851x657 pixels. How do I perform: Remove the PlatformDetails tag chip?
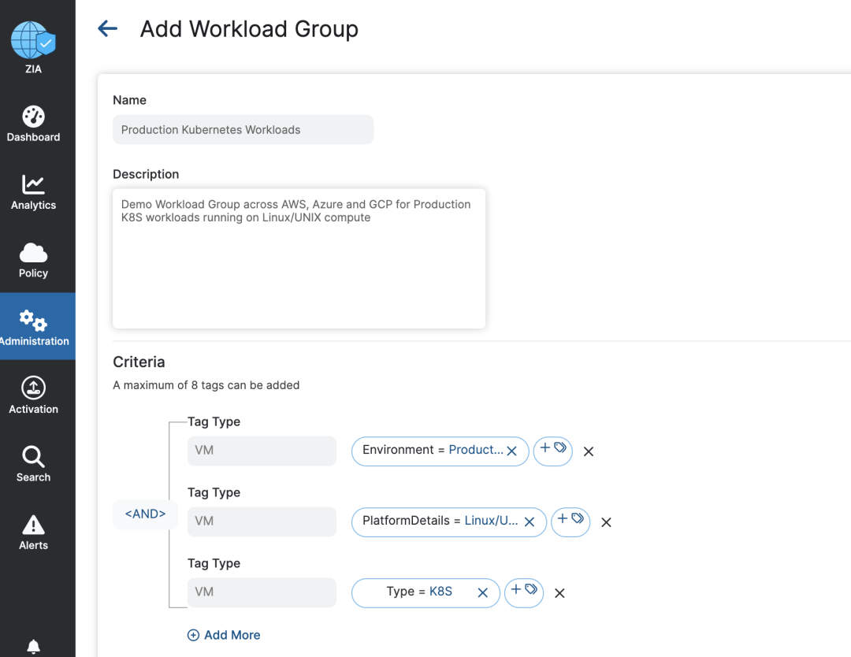click(530, 522)
